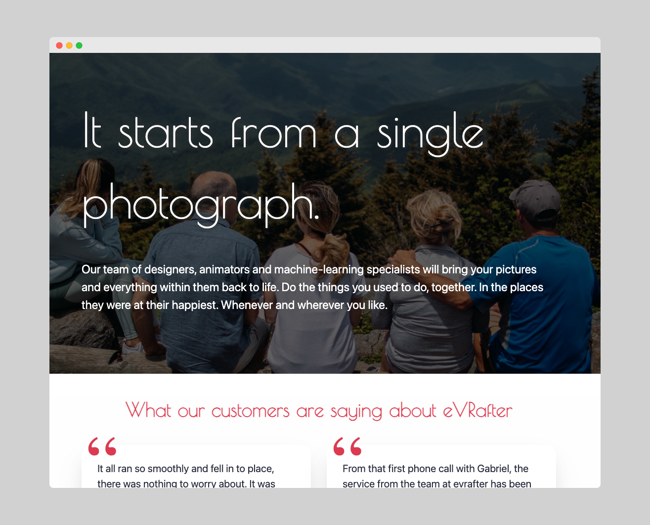The image size is (650, 525).
Task: Click the 'What our customers are saying' heading
Action: pos(319,411)
